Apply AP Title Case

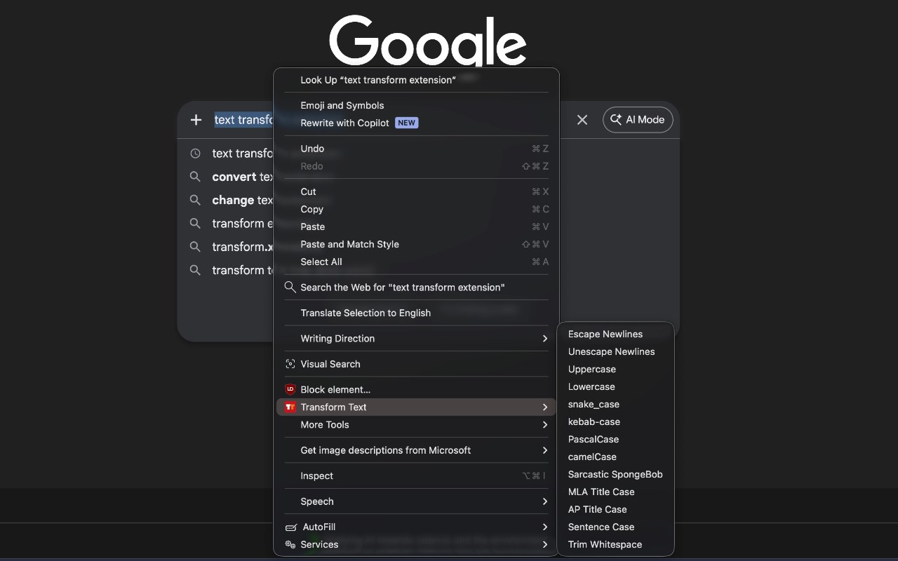[615, 509]
